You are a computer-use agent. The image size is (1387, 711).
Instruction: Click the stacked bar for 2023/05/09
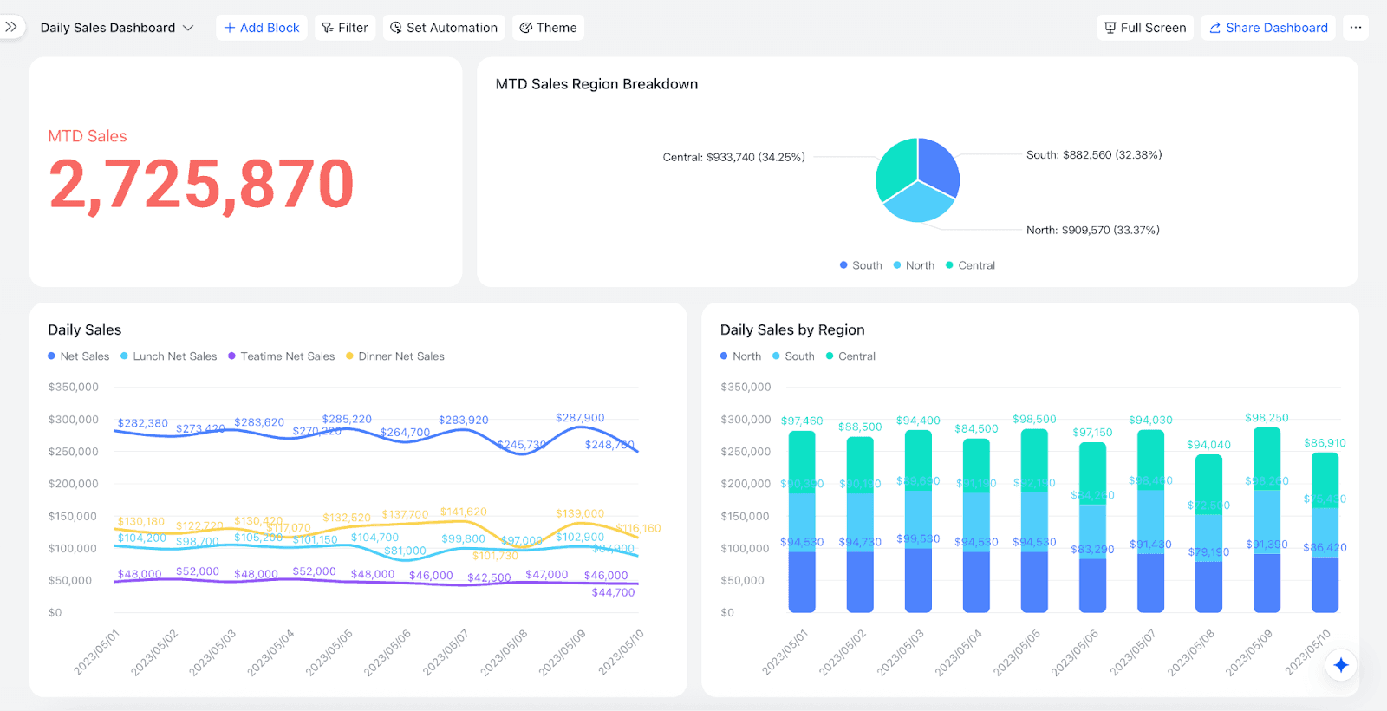pyautogui.click(x=1267, y=519)
